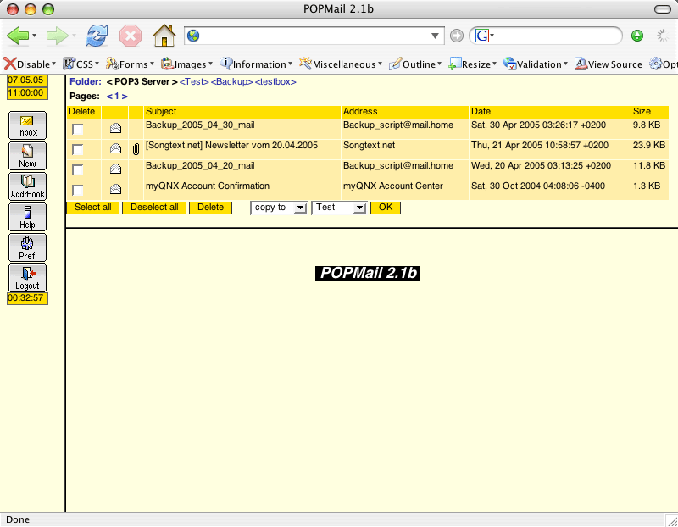Click the yellow Delete button
This screenshot has width=678, height=527.
tap(210, 208)
